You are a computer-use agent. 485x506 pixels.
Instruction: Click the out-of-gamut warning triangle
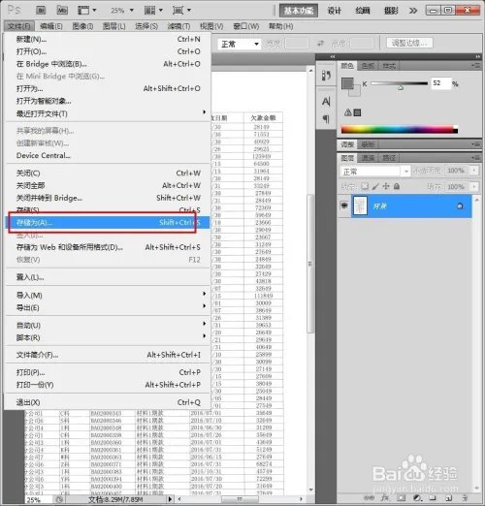coord(347,112)
